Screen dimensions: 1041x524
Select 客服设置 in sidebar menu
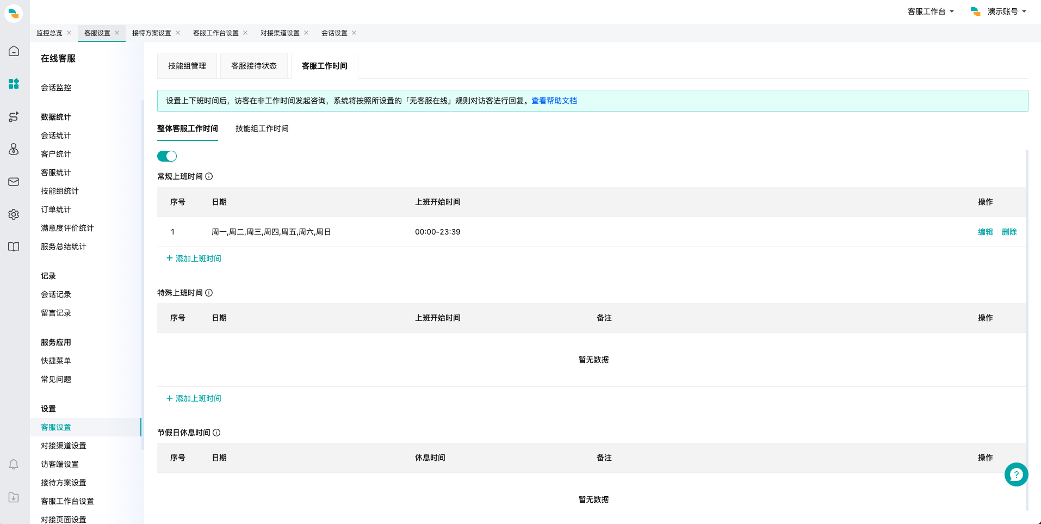[85, 427]
